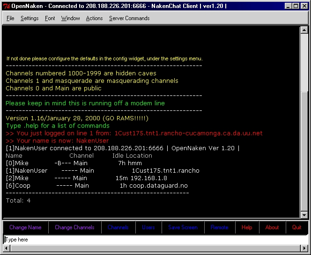Click 'Channels 0 and Main are public'

(53, 88)
